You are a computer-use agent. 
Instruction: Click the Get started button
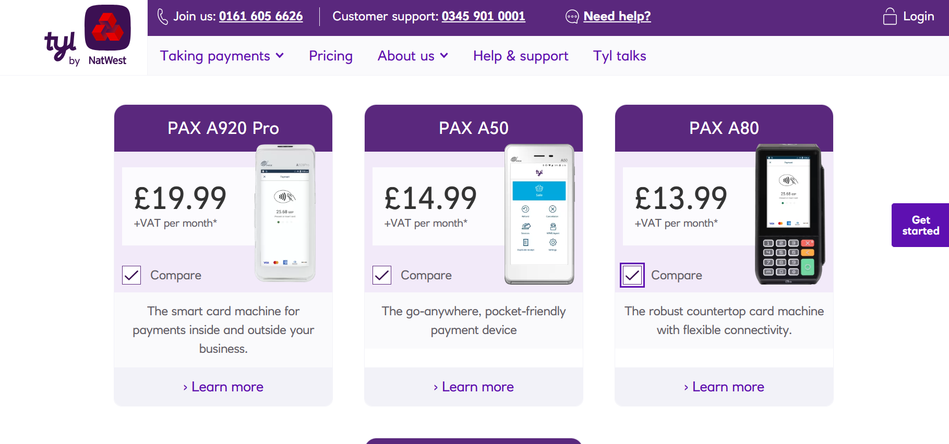coord(920,225)
